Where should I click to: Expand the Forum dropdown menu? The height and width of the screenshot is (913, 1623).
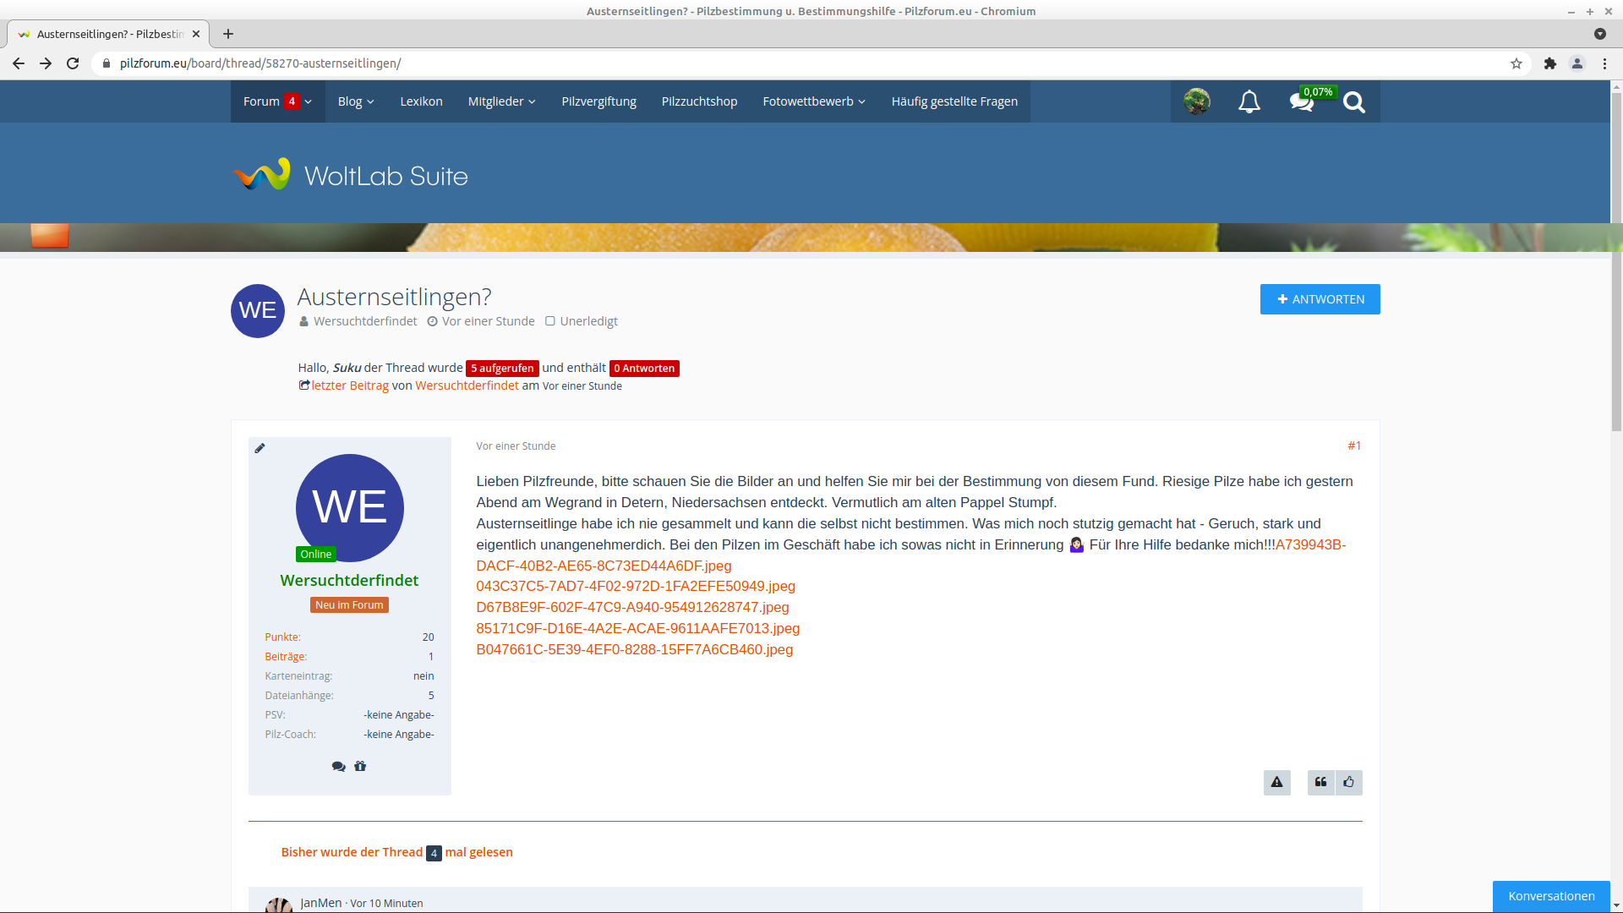(277, 101)
